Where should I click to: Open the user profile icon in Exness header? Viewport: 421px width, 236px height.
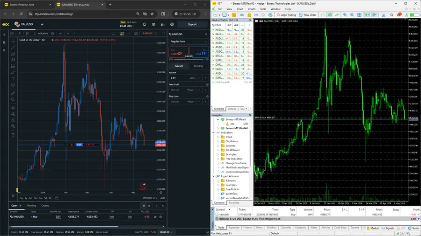pyautogui.click(x=172, y=24)
